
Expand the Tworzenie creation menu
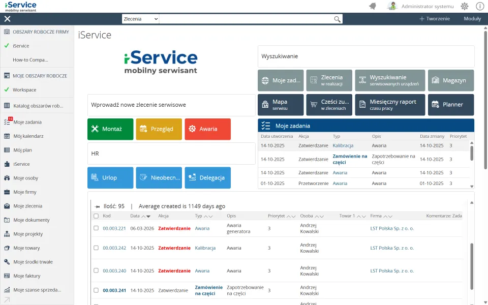[434, 19]
